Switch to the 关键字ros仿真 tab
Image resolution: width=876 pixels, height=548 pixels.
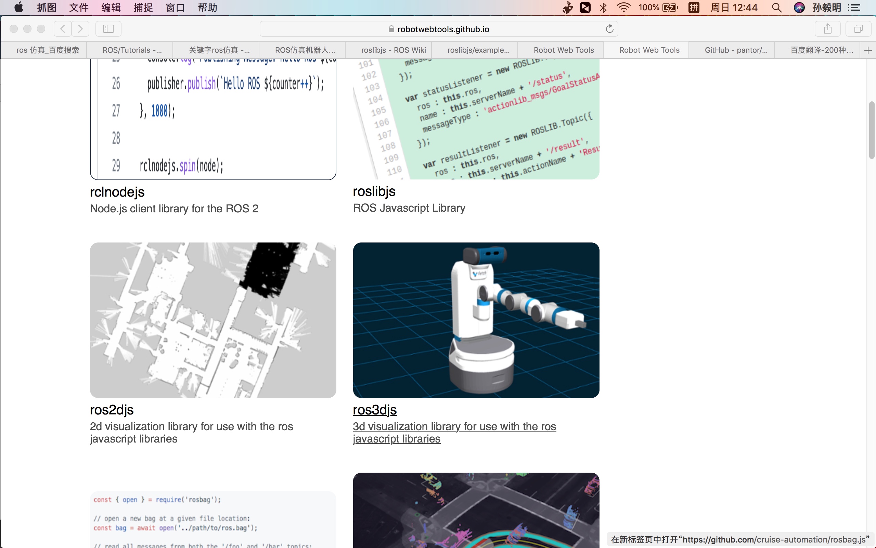[x=216, y=50]
